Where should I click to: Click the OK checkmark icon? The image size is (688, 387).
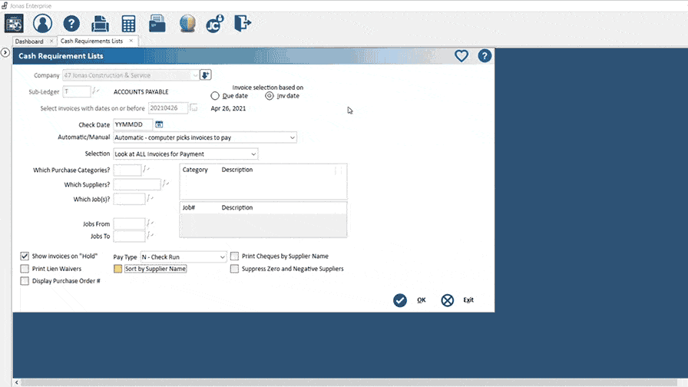400,300
